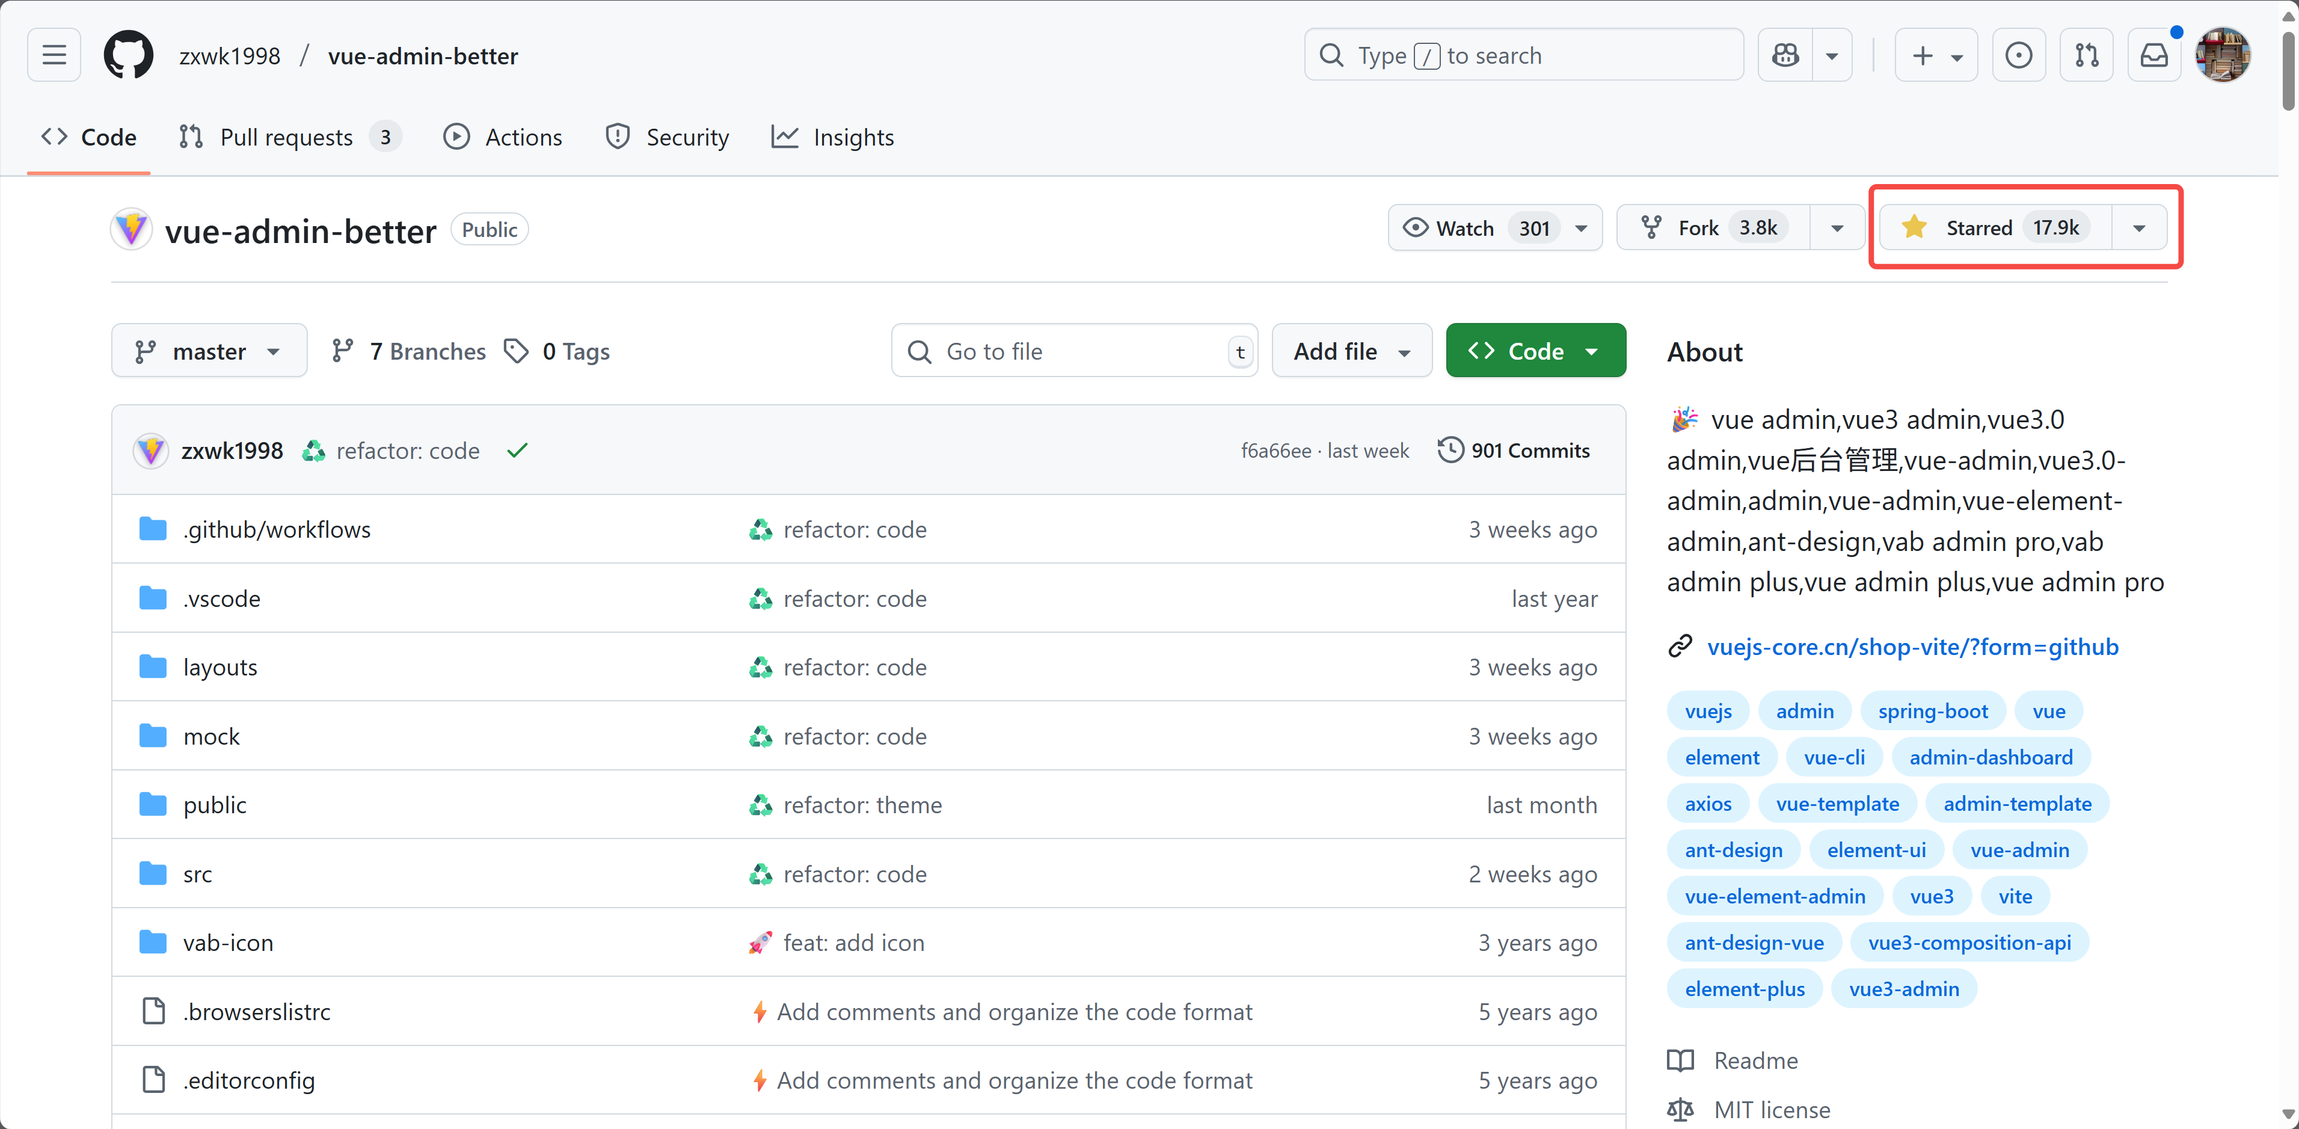Open the hamburger navigation menu
The width and height of the screenshot is (2299, 1129).
54,55
